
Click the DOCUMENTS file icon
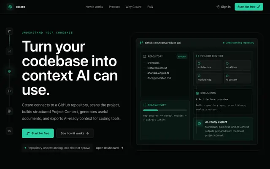click(x=197, y=93)
